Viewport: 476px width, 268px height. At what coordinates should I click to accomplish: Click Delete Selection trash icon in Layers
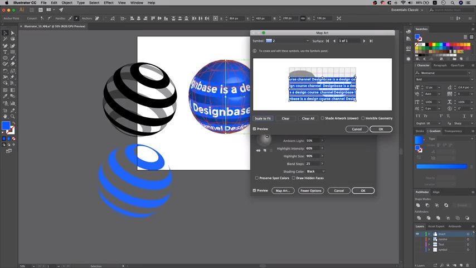coord(468,265)
